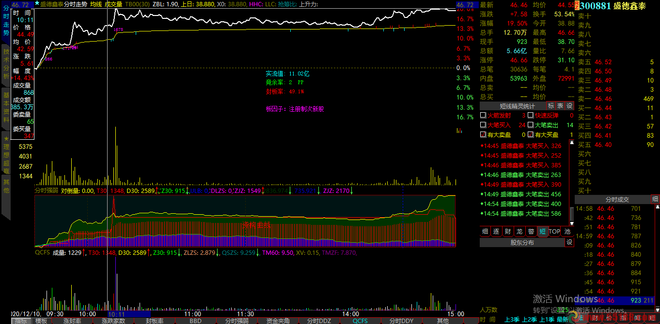The height and width of the screenshot is (324, 660).
Task: Select the 财 tab below the alert list
Action: coord(508,232)
